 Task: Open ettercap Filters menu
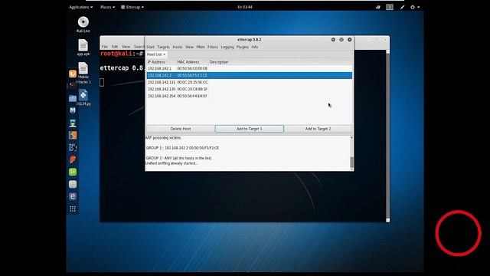[213, 47]
